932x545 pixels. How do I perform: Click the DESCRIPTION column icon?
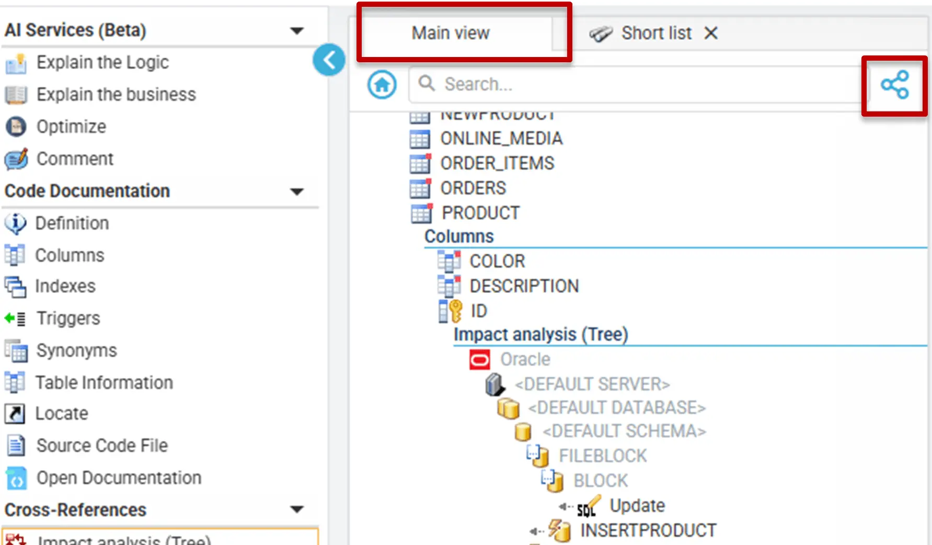click(x=449, y=286)
